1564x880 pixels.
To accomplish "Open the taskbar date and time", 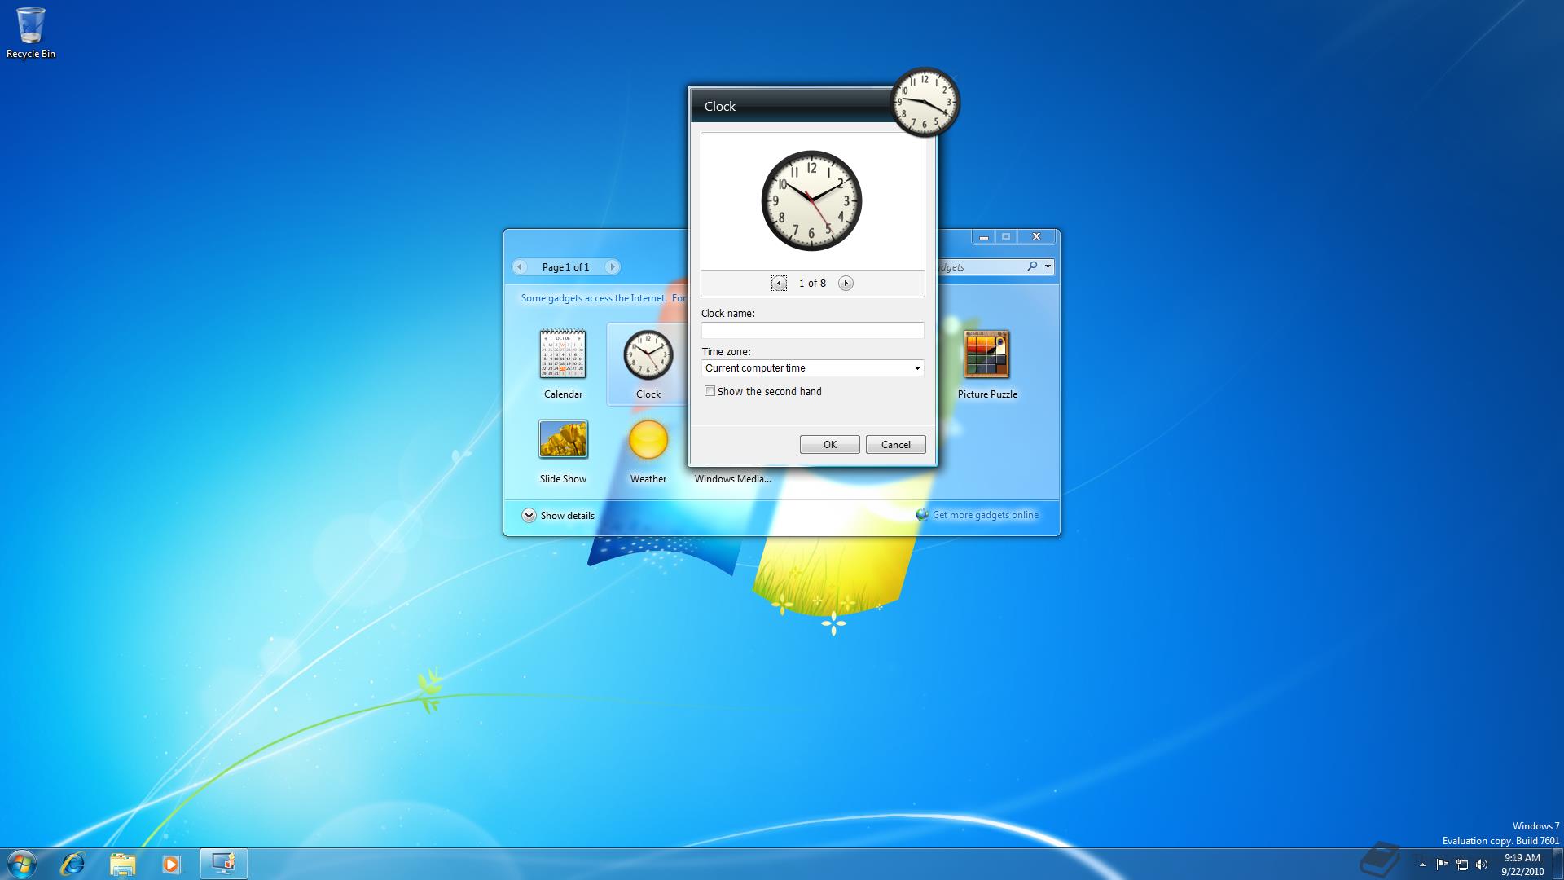I will pyautogui.click(x=1522, y=864).
